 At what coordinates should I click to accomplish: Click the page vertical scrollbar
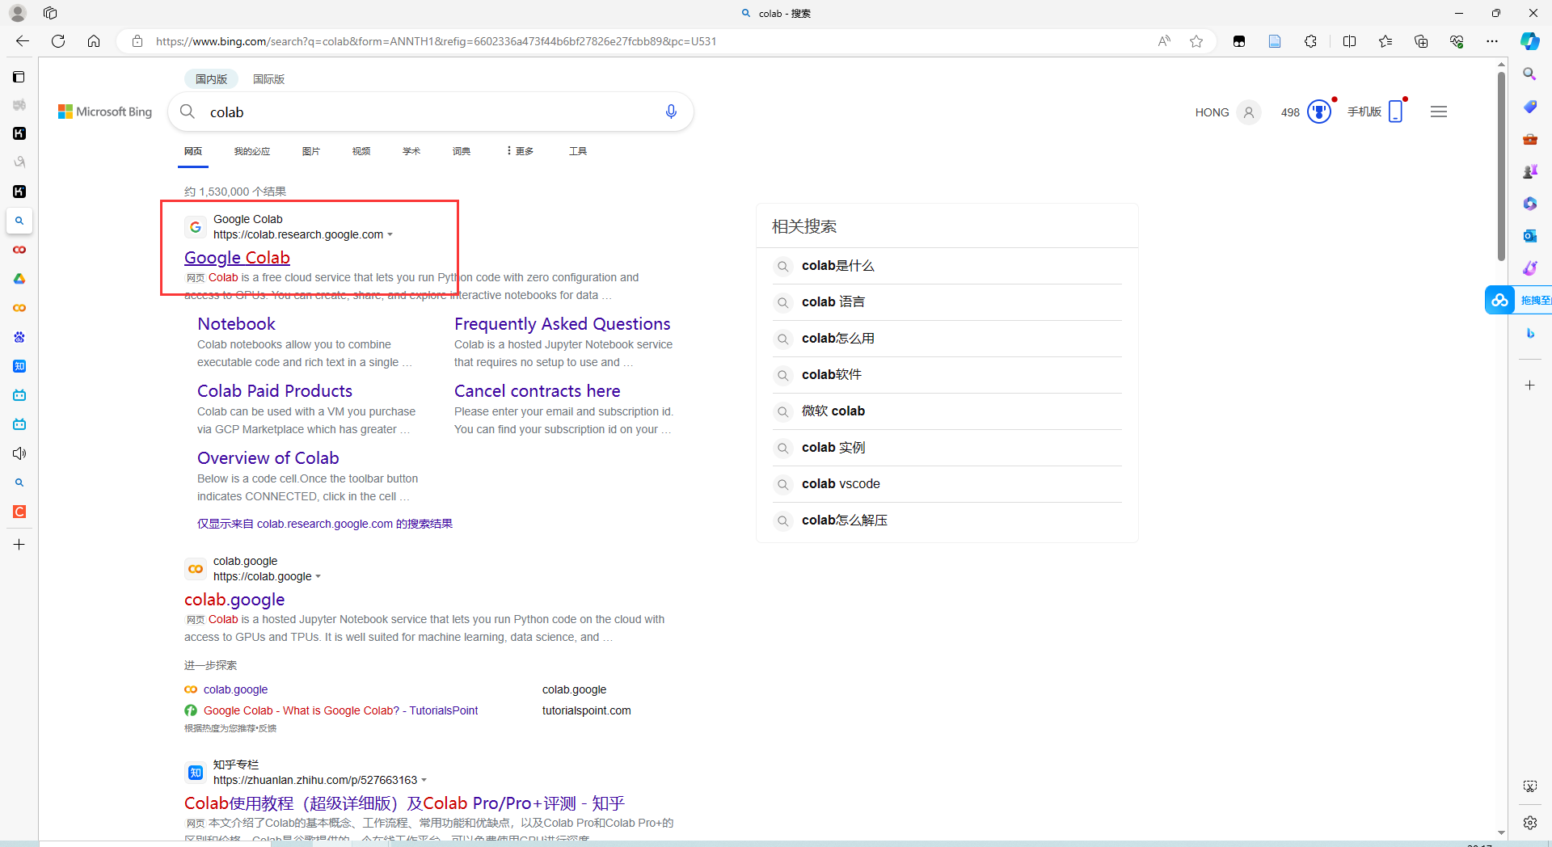(x=1501, y=166)
